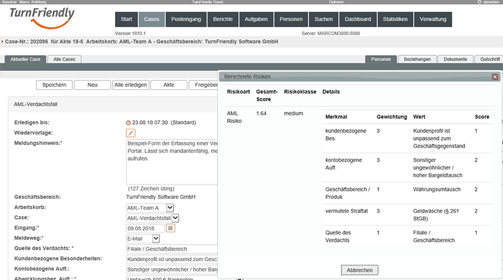
Task: Click the Speichern button
Action: pyautogui.click(x=54, y=85)
